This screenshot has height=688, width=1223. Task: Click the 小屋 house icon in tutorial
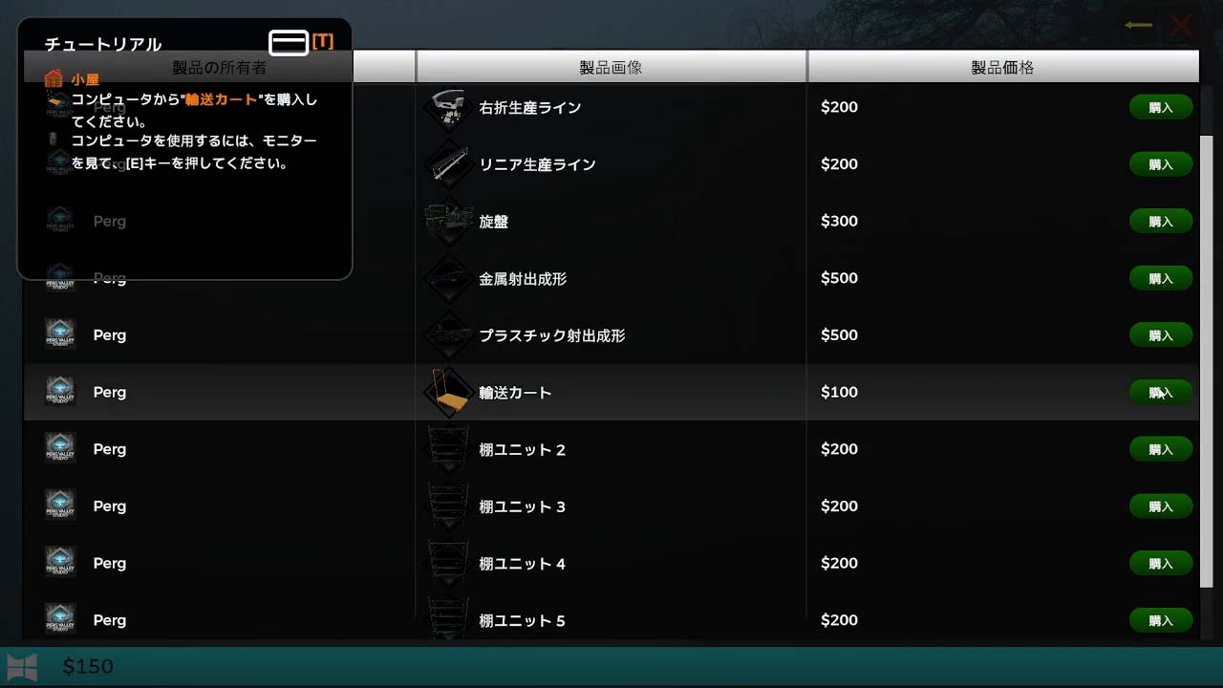click(54, 79)
